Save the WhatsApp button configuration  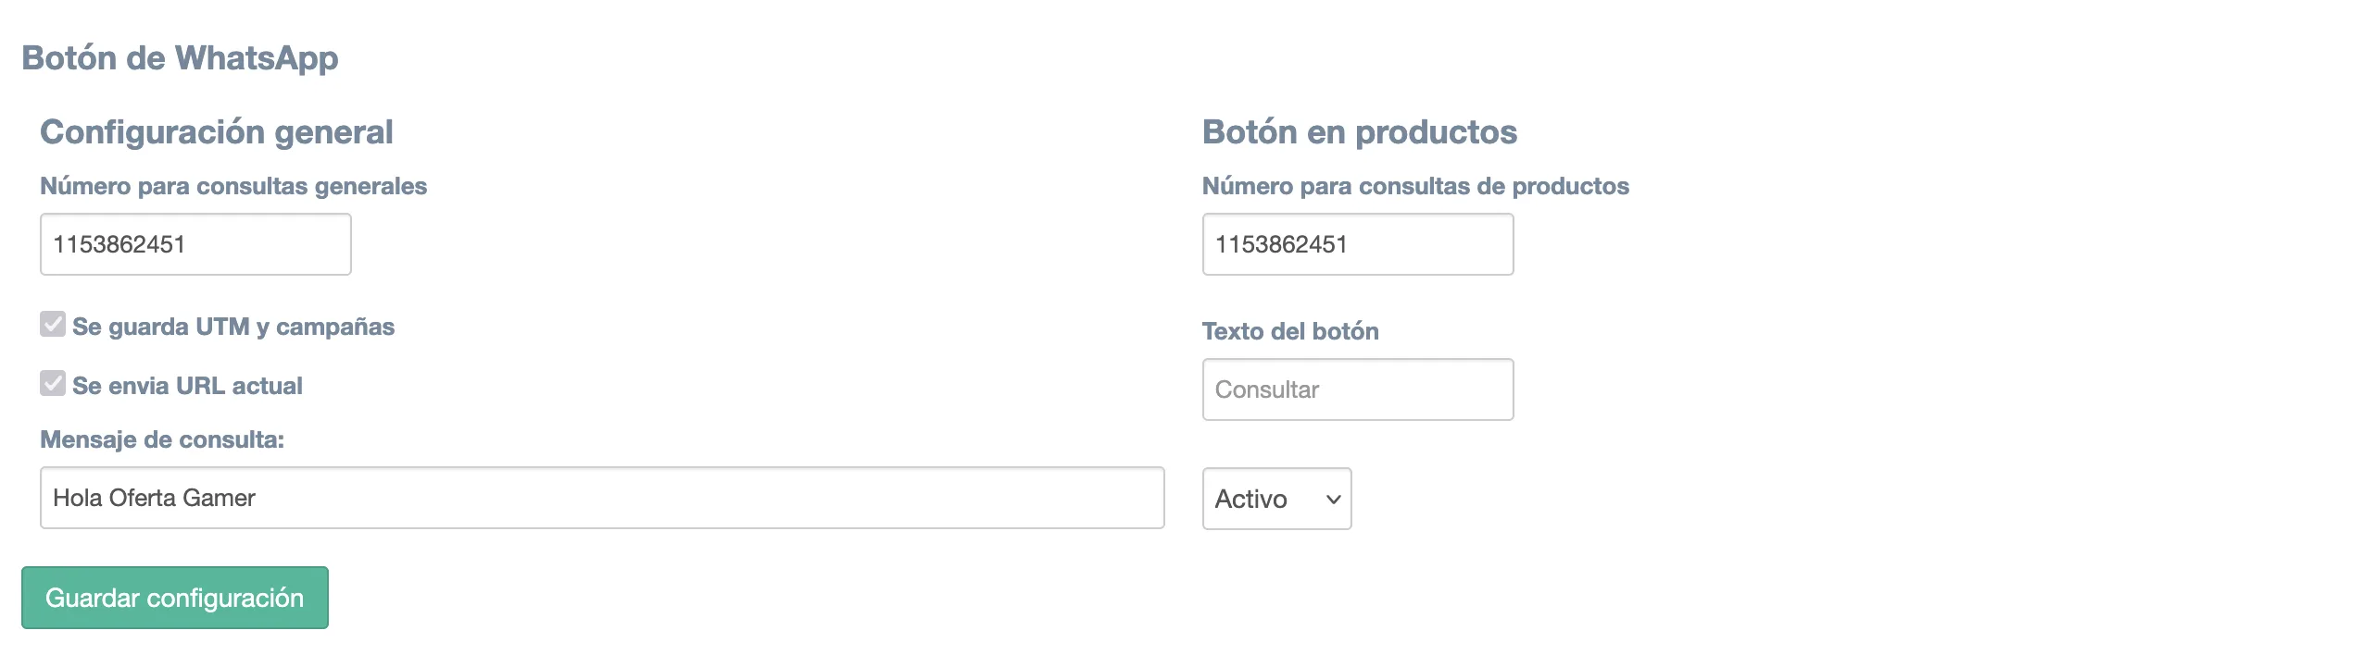click(x=174, y=597)
